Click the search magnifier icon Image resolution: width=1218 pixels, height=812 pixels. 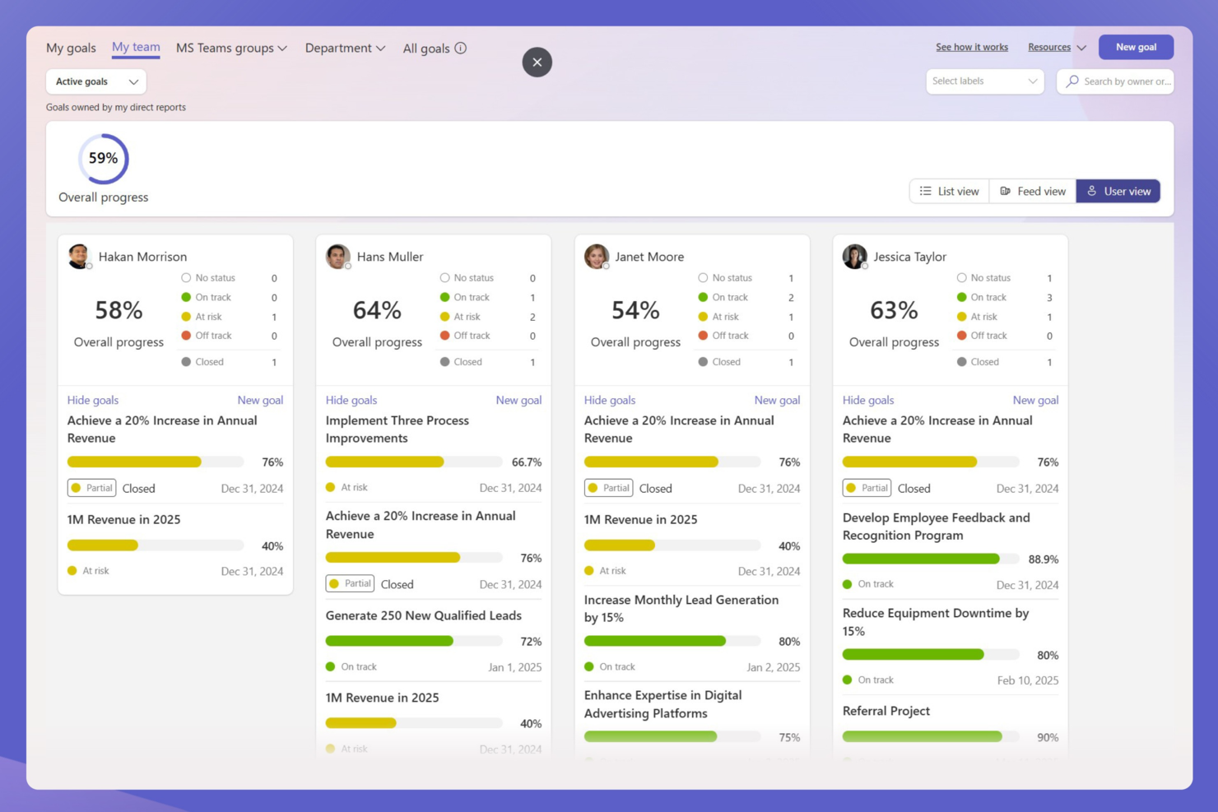[x=1072, y=81]
